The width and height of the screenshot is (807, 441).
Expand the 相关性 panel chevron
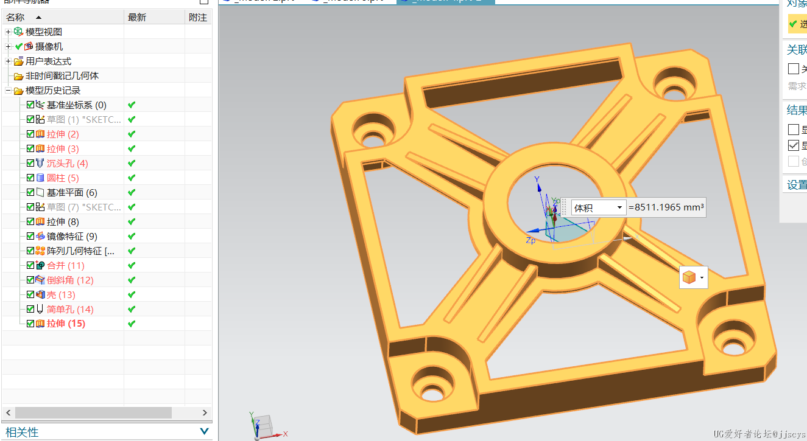(x=204, y=431)
